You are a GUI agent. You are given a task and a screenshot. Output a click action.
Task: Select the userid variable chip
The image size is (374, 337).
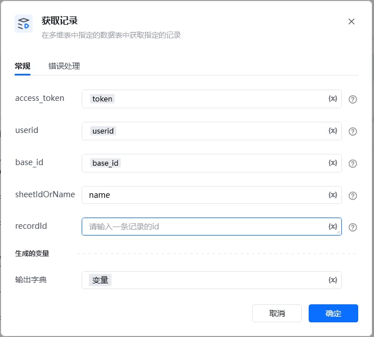(103, 131)
